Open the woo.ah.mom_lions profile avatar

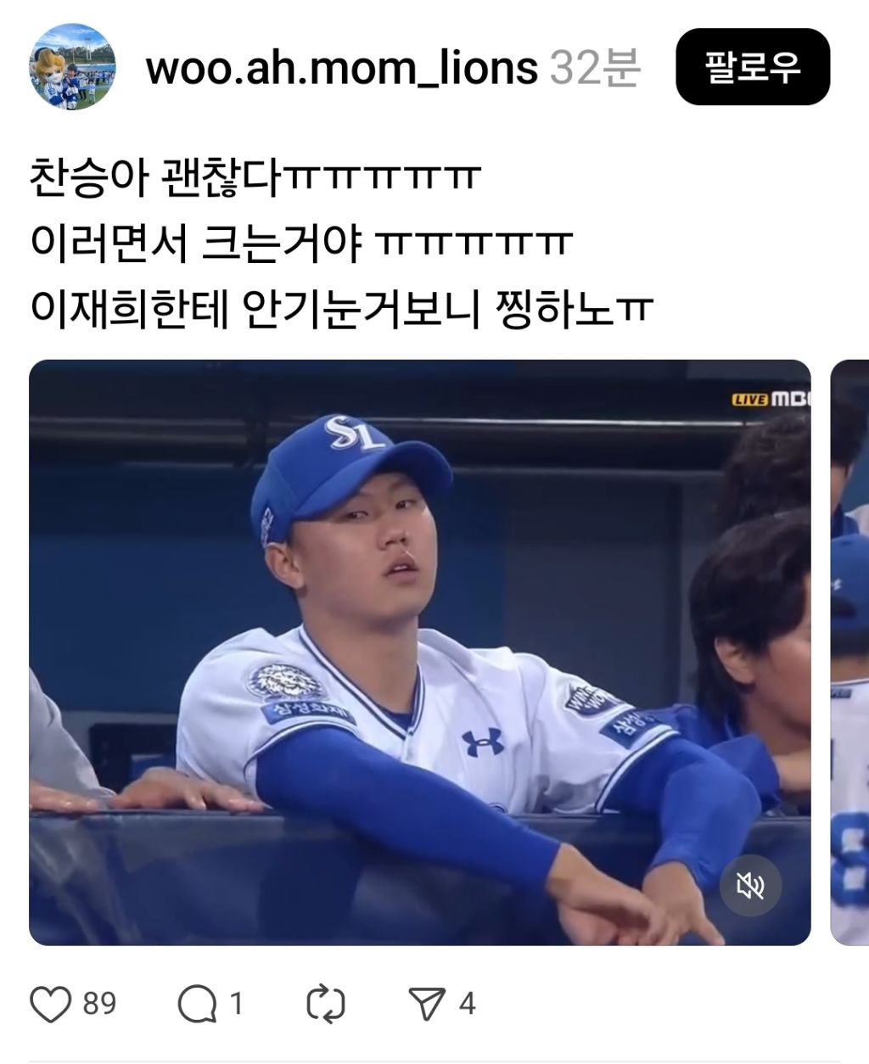72,66
